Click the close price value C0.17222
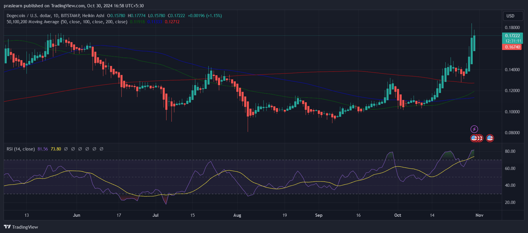The image size is (528, 233). coord(176,16)
